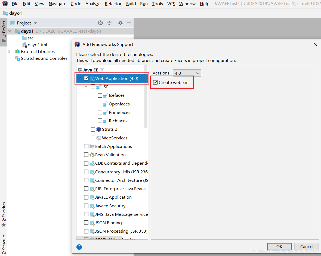Screen dimensions: 321x256
Task: Open the Navigate menu
Action: point(57,4)
